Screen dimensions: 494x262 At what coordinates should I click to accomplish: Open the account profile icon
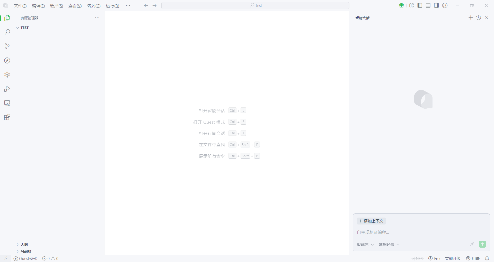coord(445,5)
